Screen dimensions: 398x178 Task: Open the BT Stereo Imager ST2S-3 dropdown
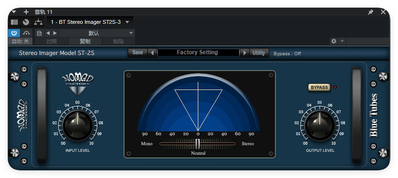click(x=90, y=22)
